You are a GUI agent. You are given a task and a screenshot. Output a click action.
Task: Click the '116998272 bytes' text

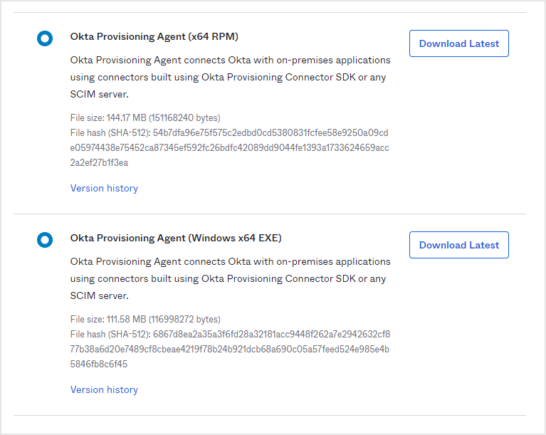pos(184,319)
